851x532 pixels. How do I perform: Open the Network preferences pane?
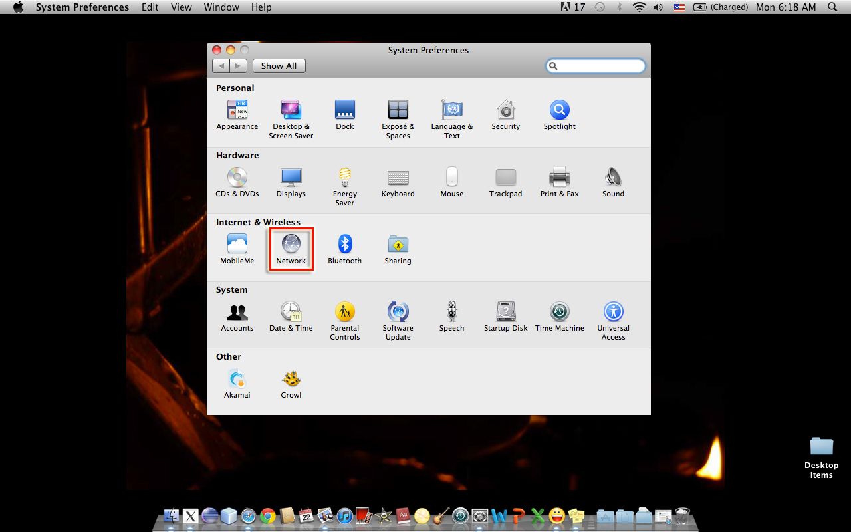[x=291, y=246]
